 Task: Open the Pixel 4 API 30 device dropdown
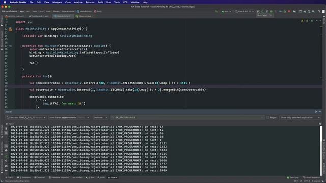(244, 11)
